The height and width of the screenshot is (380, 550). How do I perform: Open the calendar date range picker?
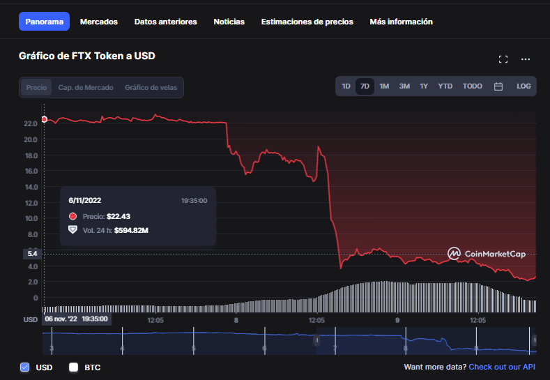pyautogui.click(x=498, y=86)
